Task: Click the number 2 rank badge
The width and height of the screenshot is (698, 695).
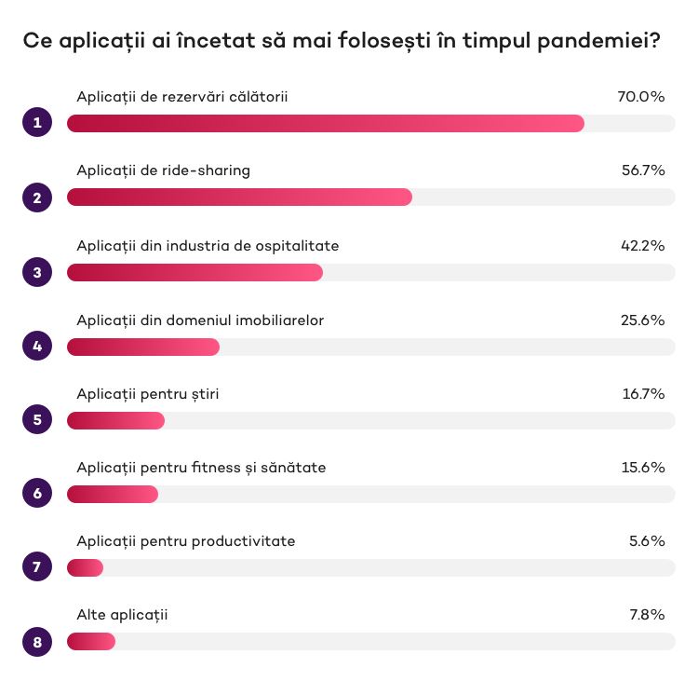Action: pos(37,198)
